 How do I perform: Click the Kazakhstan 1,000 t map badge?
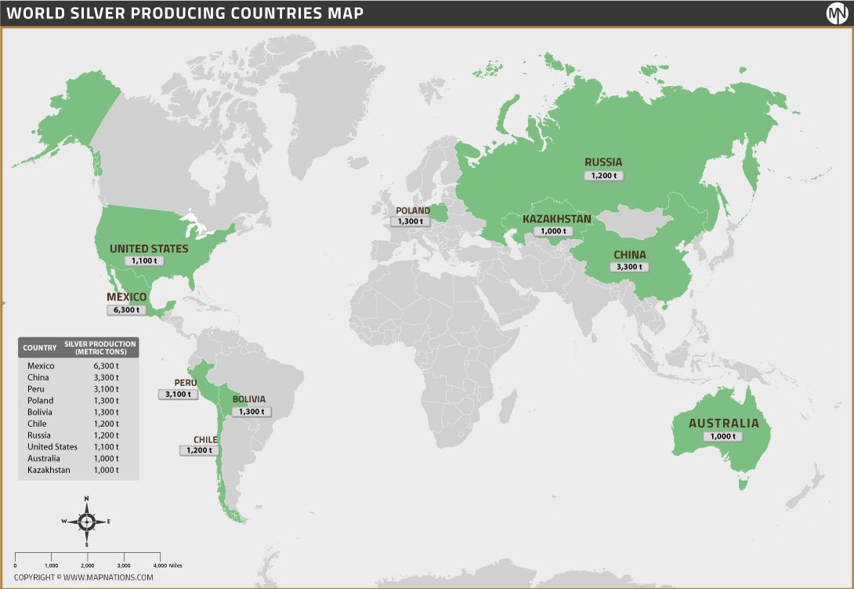click(556, 231)
